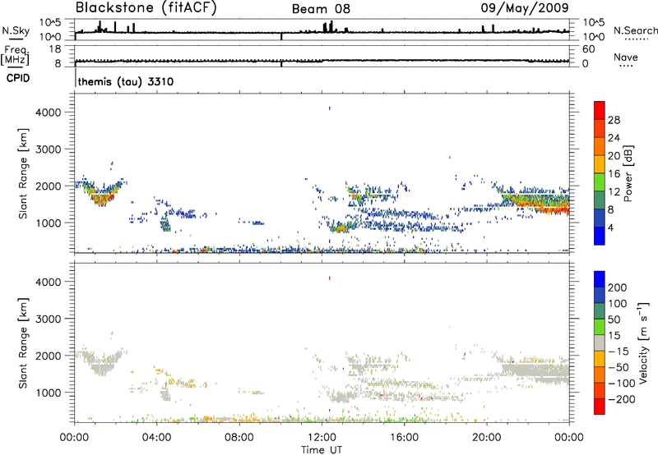Click the velocity panel 'Slant Range [km]' label
This screenshot has width=658, height=455.
23,342
